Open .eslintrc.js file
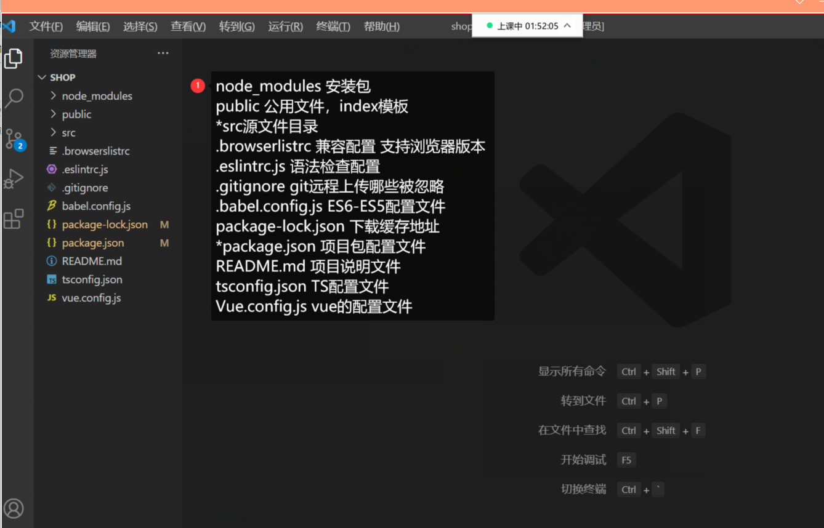The height and width of the screenshot is (528, 824). tap(85, 169)
